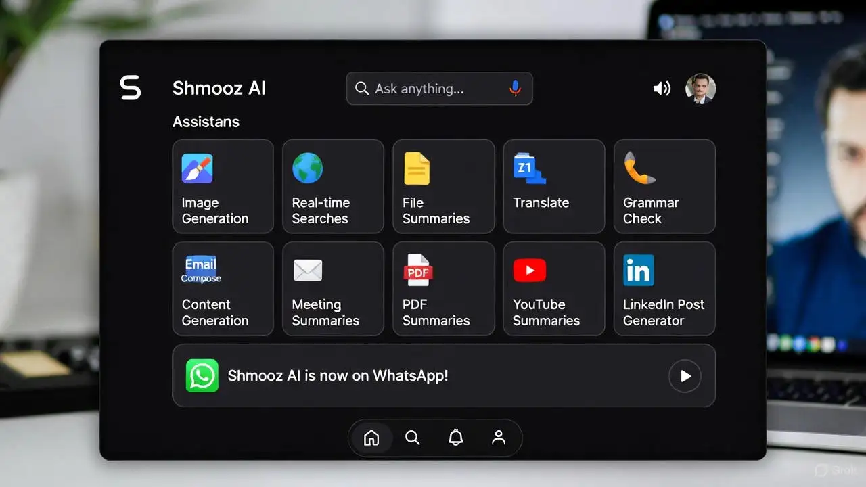Click the Ask anything search field

pos(426,89)
